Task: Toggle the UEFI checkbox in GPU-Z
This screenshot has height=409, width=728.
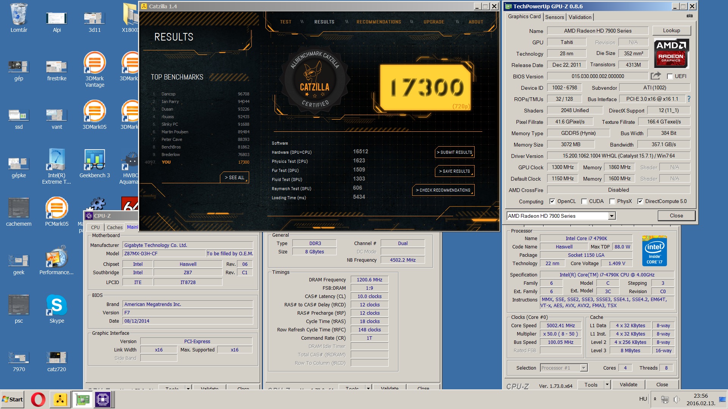Action: [670, 76]
